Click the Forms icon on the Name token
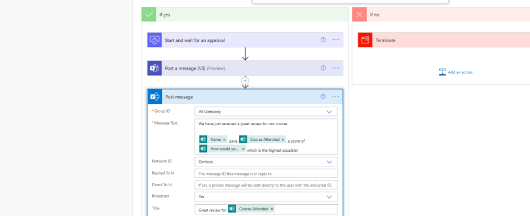Image resolution: width=530 pixels, height=216 pixels. [203, 140]
